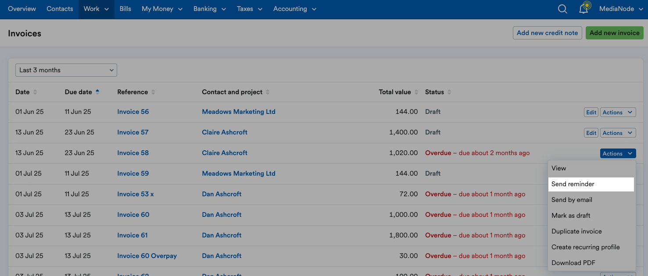Click Draft status of Invoice 59
Screen dimensions: 648x276
coord(433,173)
